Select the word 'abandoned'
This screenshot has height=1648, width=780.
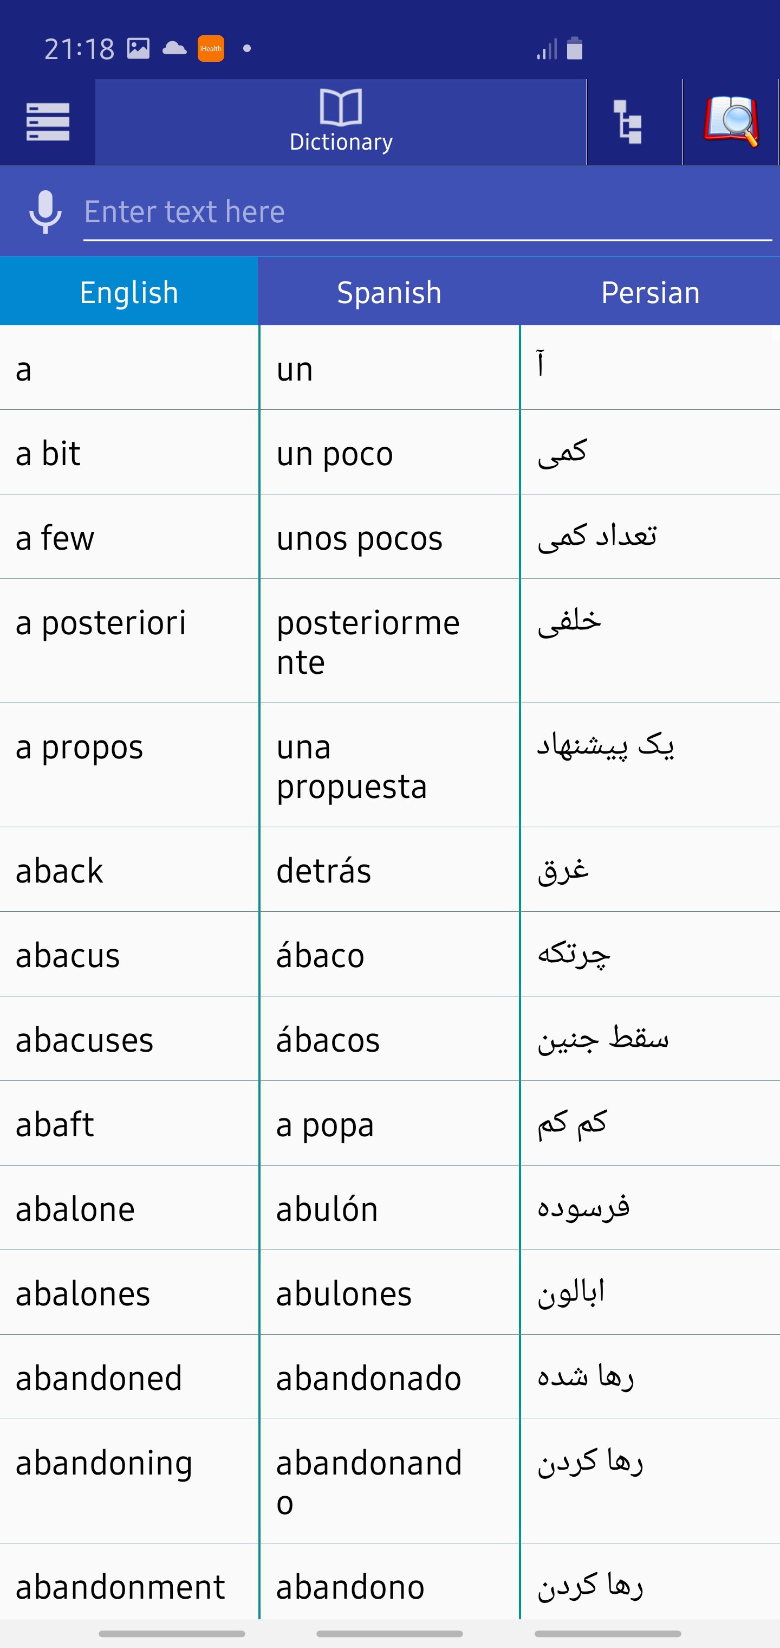(x=99, y=1379)
